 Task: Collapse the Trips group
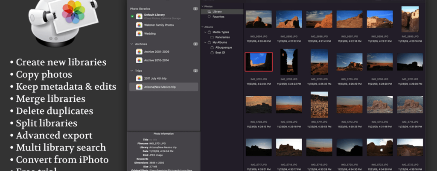pos(131,71)
